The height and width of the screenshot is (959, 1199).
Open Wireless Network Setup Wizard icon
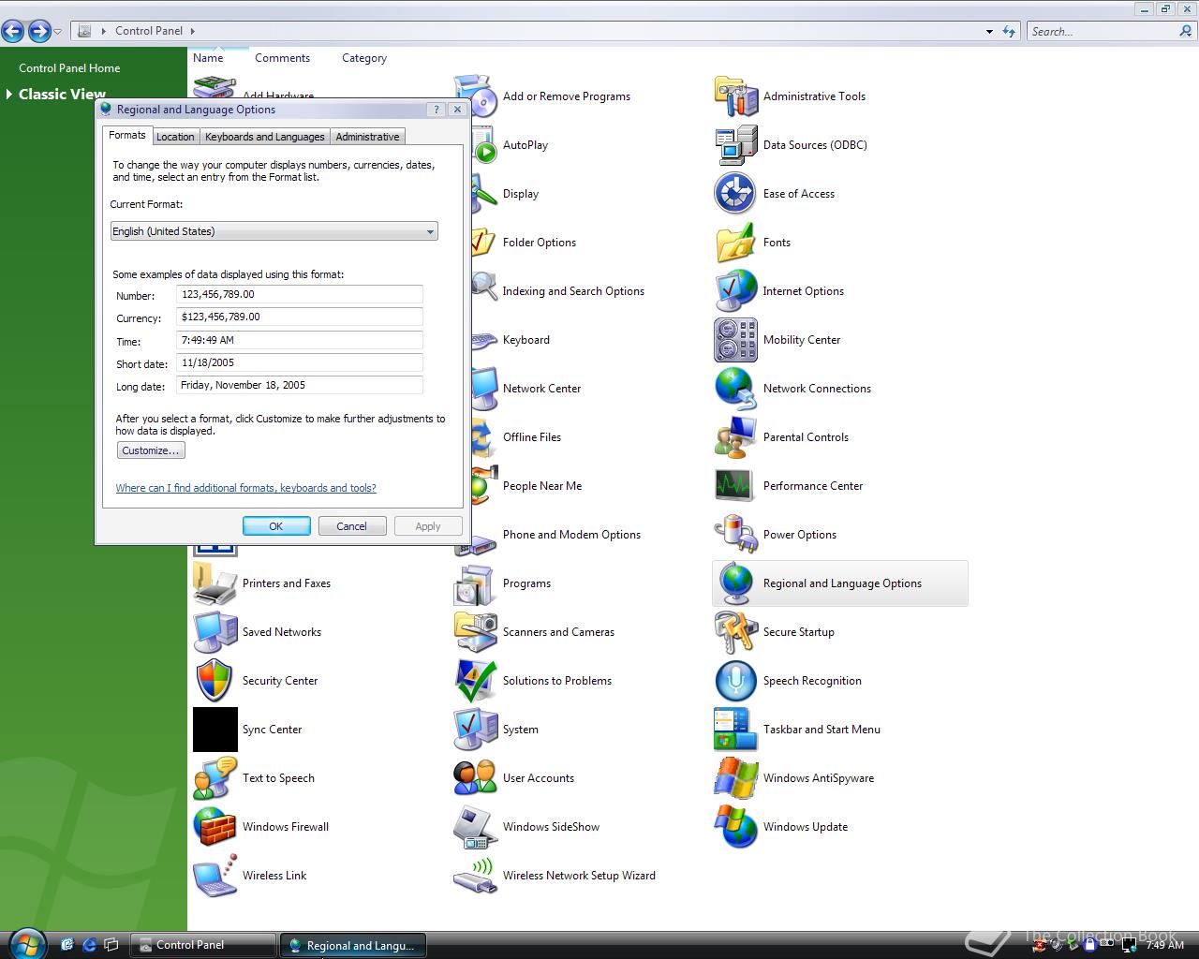pos(476,876)
